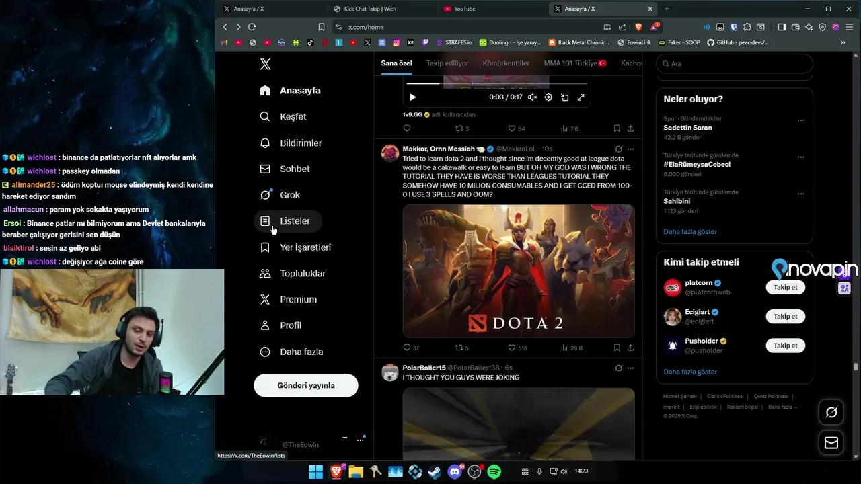
Task: Go back in browser
Action: coord(225,27)
